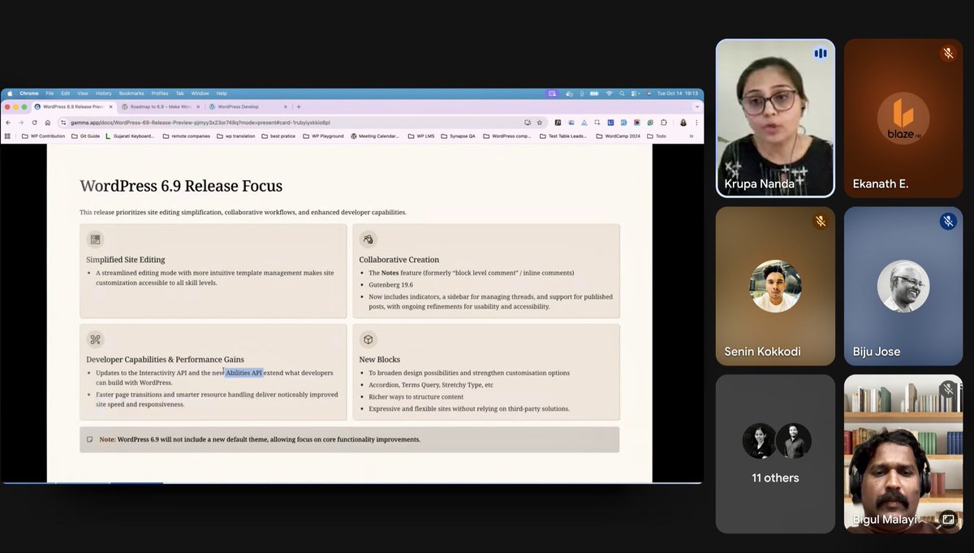974x553 pixels.
Task: Click Krupa Nanda's speaking audio indicator
Action: pyautogui.click(x=820, y=54)
